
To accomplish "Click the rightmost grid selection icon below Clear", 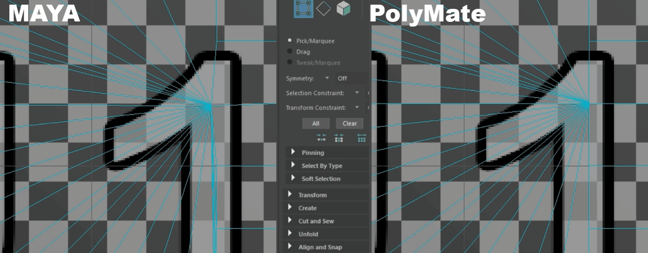I will click(361, 138).
